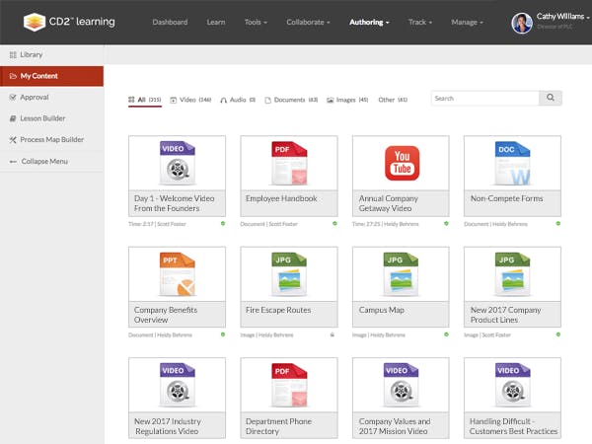Click the Approval checkmark icon
Viewport: 592px width, 444px height.
click(x=13, y=97)
